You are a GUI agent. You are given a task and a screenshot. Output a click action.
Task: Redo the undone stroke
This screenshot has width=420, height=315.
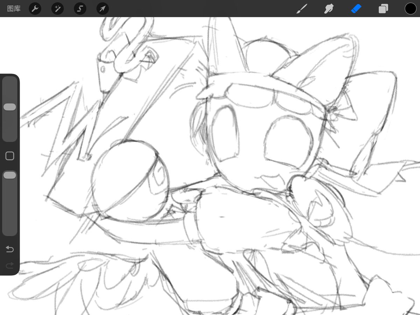point(10,266)
